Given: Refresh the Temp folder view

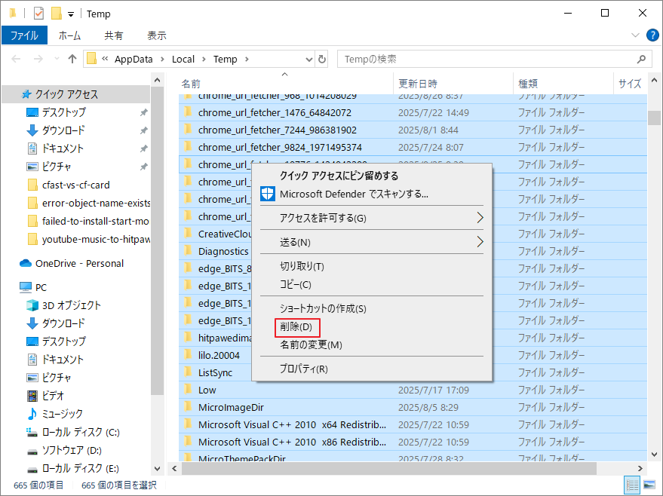Looking at the screenshot, I should [x=322, y=59].
